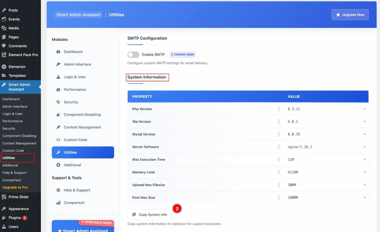This screenshot has height=232, width=380.
Task: Click the Performance speedometer icon in Modules
Action: click(x=58, y=90)
